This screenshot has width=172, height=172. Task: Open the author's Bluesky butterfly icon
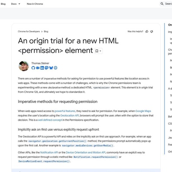pos(51,68)
